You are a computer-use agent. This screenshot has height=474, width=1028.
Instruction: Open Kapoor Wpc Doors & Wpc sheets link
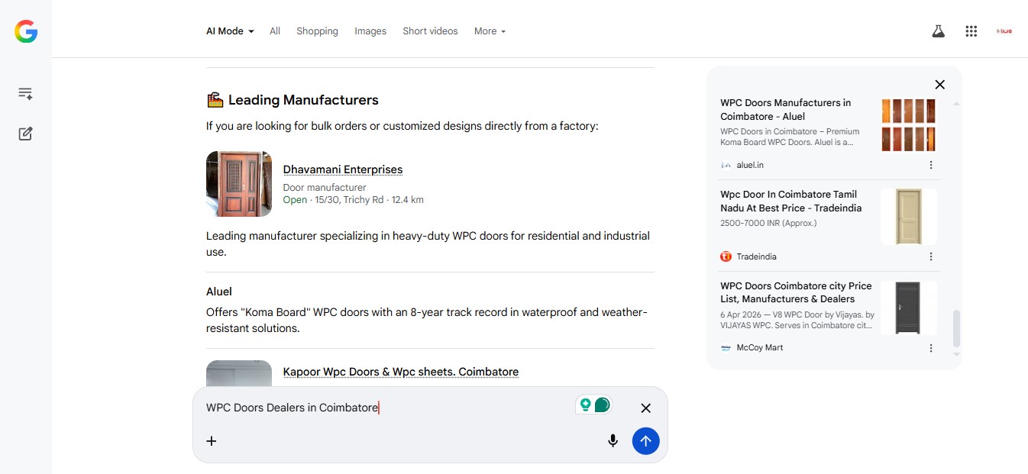[400, 372]
